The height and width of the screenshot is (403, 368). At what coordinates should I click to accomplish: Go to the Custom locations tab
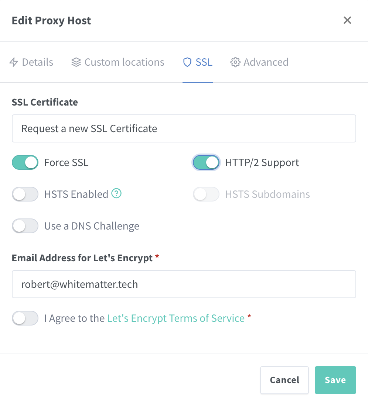[x=124, y=62]
